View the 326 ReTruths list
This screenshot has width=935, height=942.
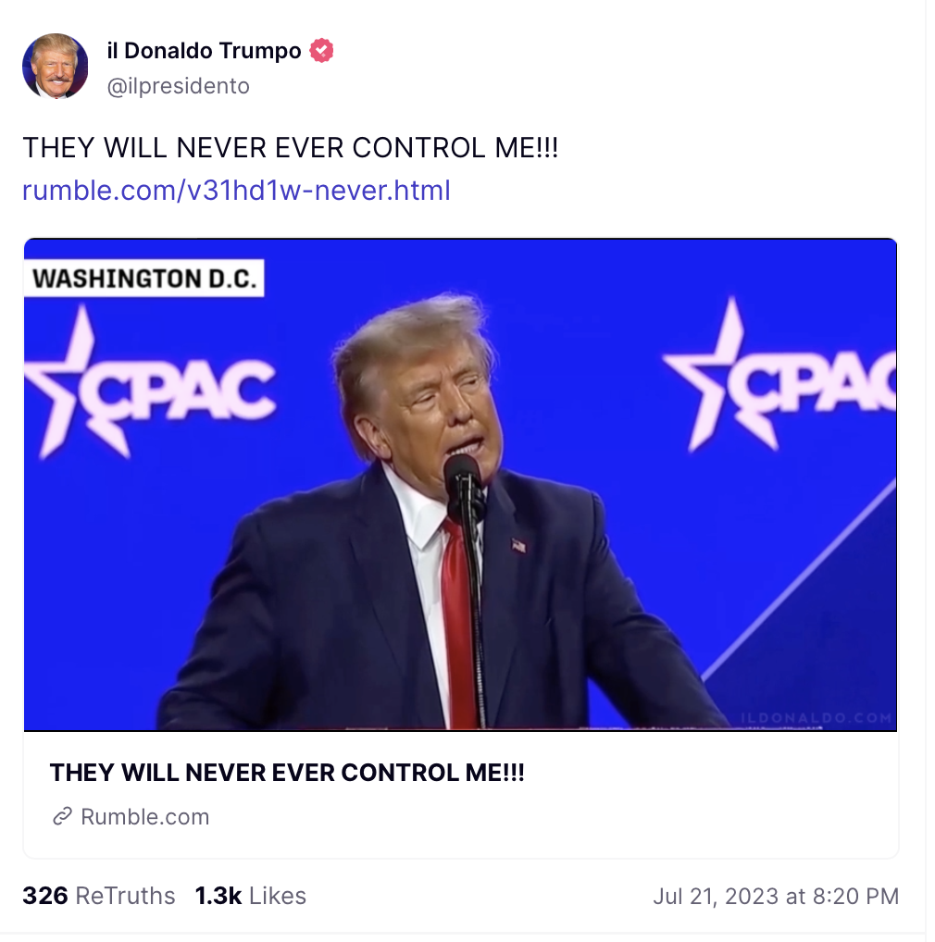[x=98, y=896]
